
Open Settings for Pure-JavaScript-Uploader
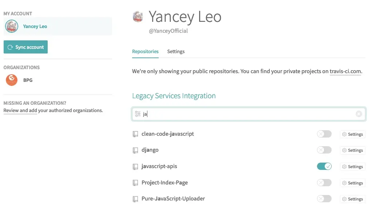352,199
